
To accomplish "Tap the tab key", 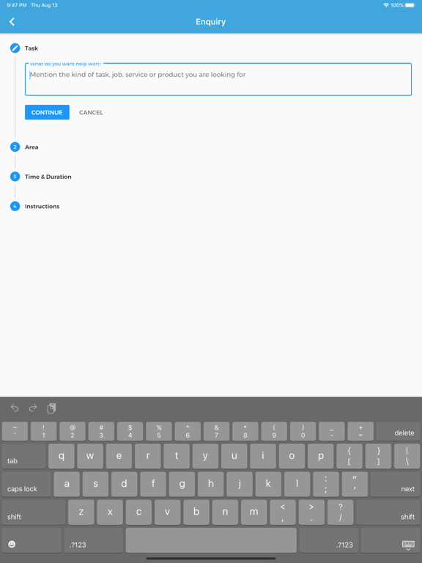I will point(23,456).
